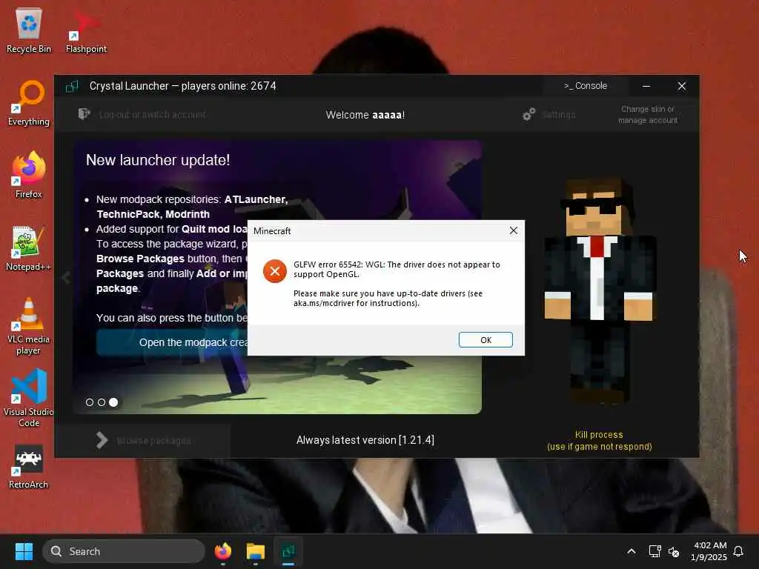Click the muted volume tray icon

tap(673, 551)
